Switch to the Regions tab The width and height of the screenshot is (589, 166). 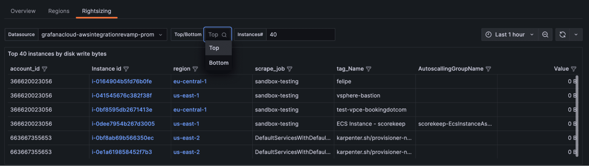(x=59, y=11)
